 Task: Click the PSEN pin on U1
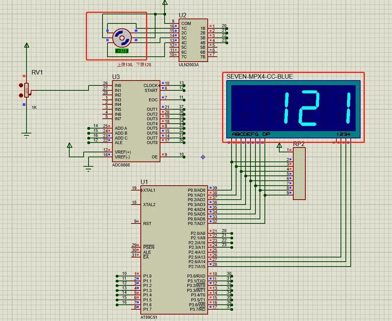coord(149,247)
